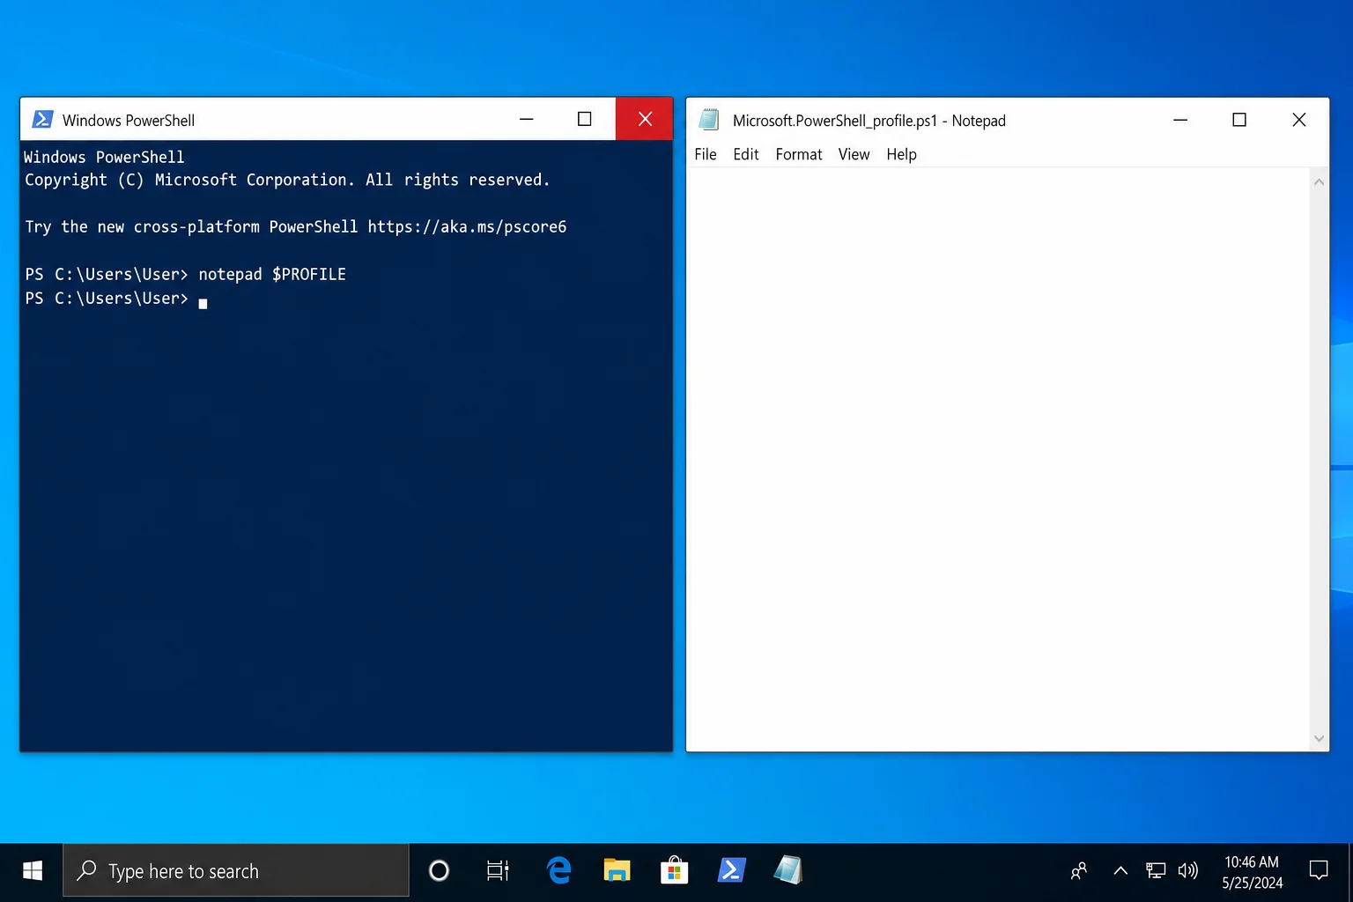Click the https://aka.ms/pscore6 text in PowerShell
The width and height of the screenshot is (1353, 902).
tap(467, 227)
